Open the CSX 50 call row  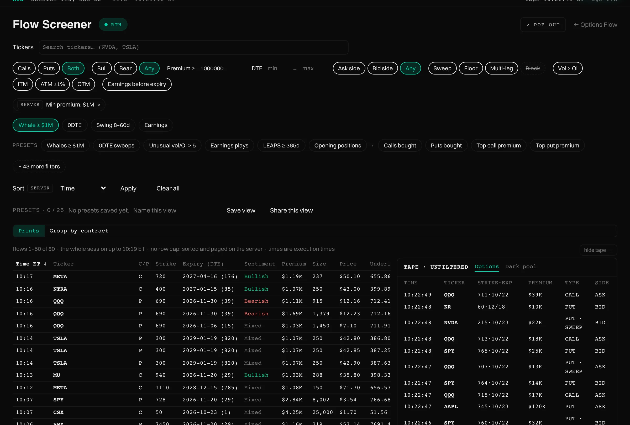pyautogui.click(x=202, y=412)
